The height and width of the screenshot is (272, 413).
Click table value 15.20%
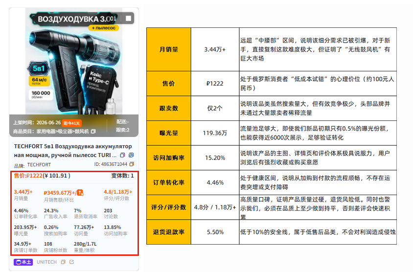[x=215, y=158]
